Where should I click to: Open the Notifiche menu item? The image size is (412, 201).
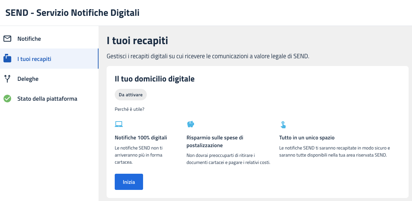pyautogui.click(x=29, y=39)
